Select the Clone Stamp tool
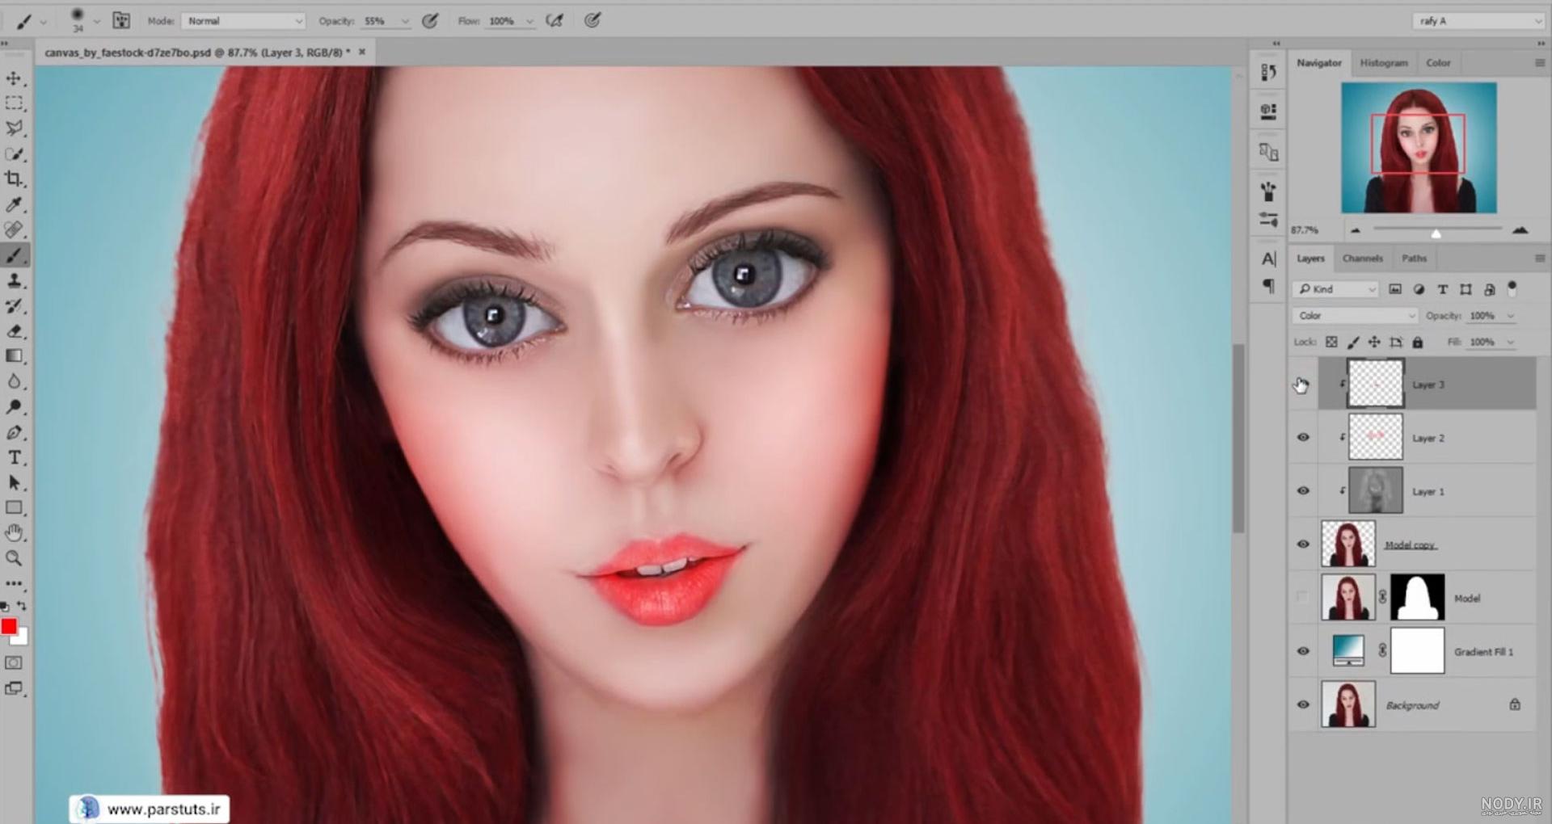The image size is (1552, 824). [x=14, y=280]
